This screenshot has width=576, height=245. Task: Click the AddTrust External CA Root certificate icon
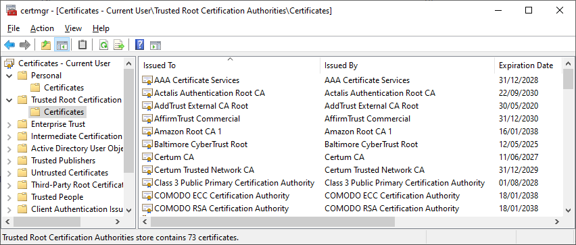click(x=147, y=106)
